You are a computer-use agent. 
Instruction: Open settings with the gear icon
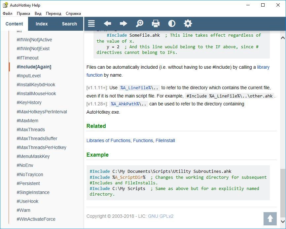[x=188, y=23]
